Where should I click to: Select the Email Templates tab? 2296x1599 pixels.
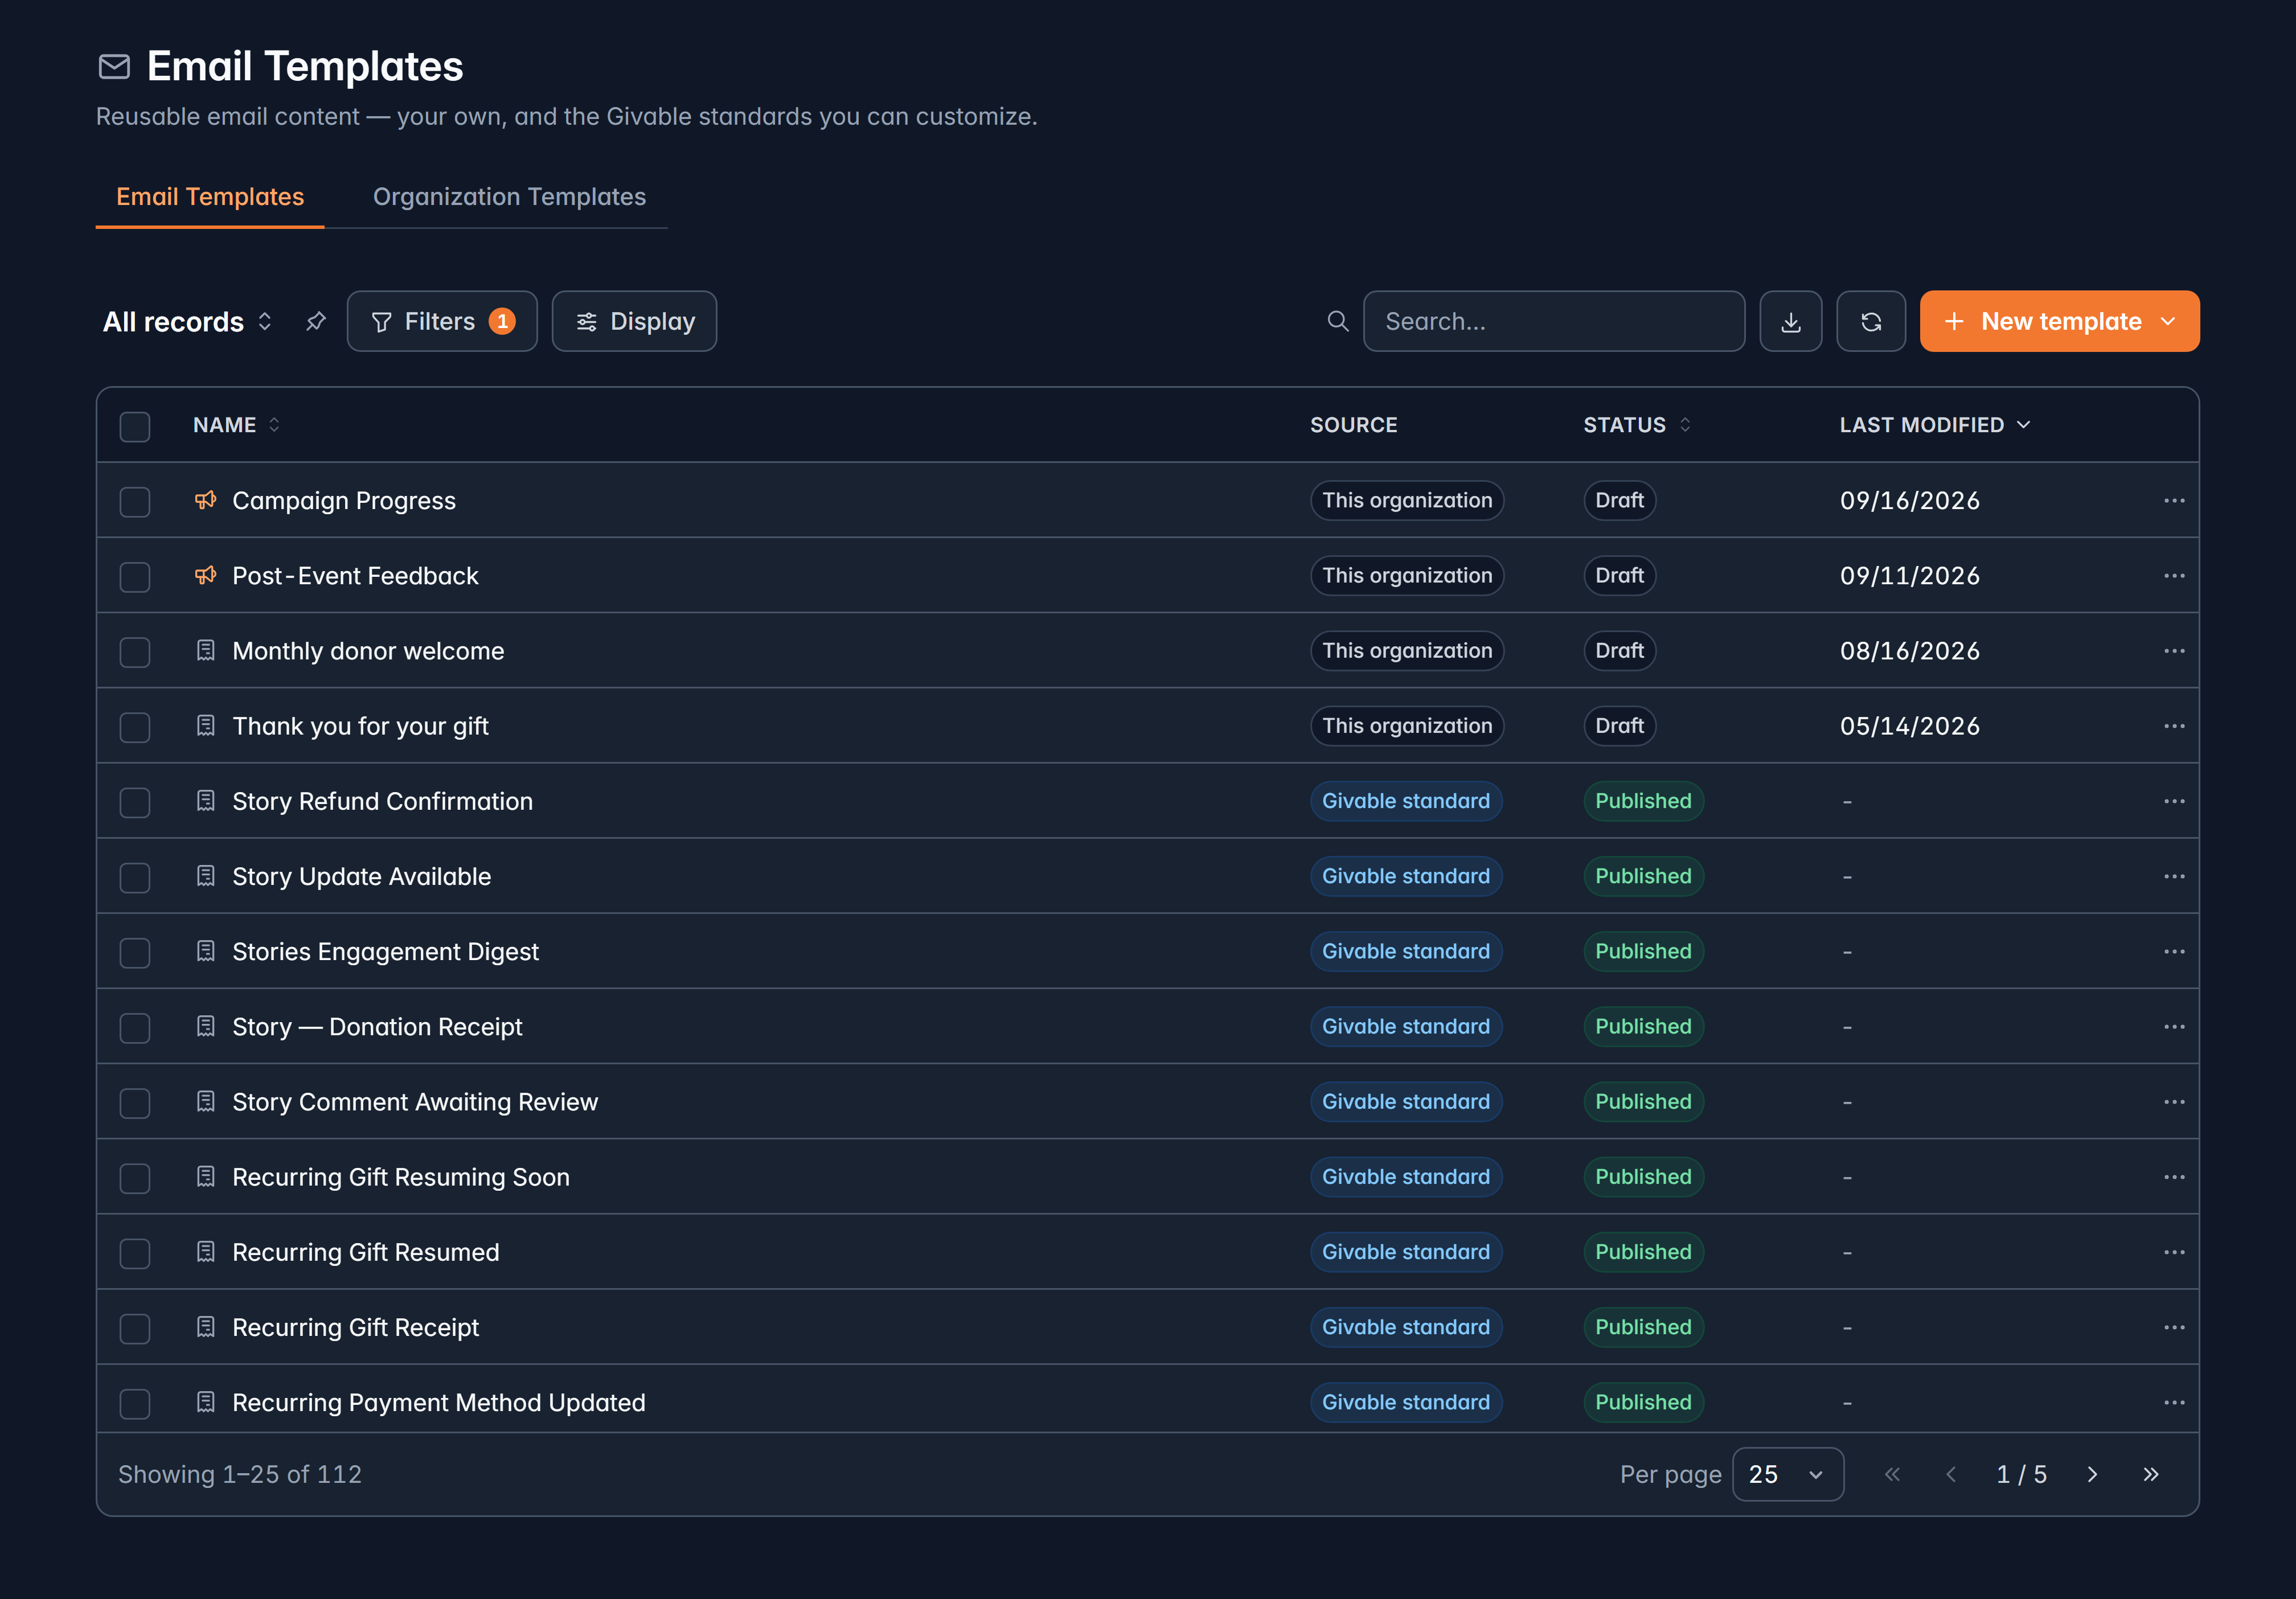pyautogui.click(x=210, y=197)
